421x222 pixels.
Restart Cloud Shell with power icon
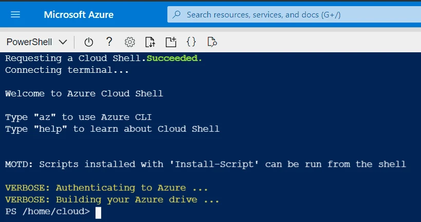point(89,42)
